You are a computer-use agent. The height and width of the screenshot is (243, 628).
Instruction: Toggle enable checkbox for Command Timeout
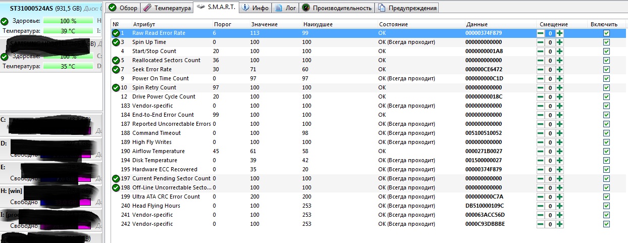[x=606, y=133]
